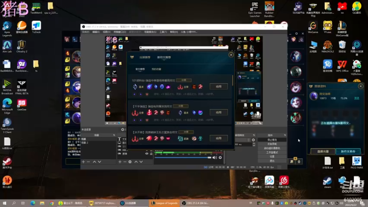Open OBS 编辑(E) menu
The width and height of the screenshot is (368, 207).
(96, 32)
